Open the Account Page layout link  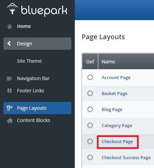(x=116, y=78)
